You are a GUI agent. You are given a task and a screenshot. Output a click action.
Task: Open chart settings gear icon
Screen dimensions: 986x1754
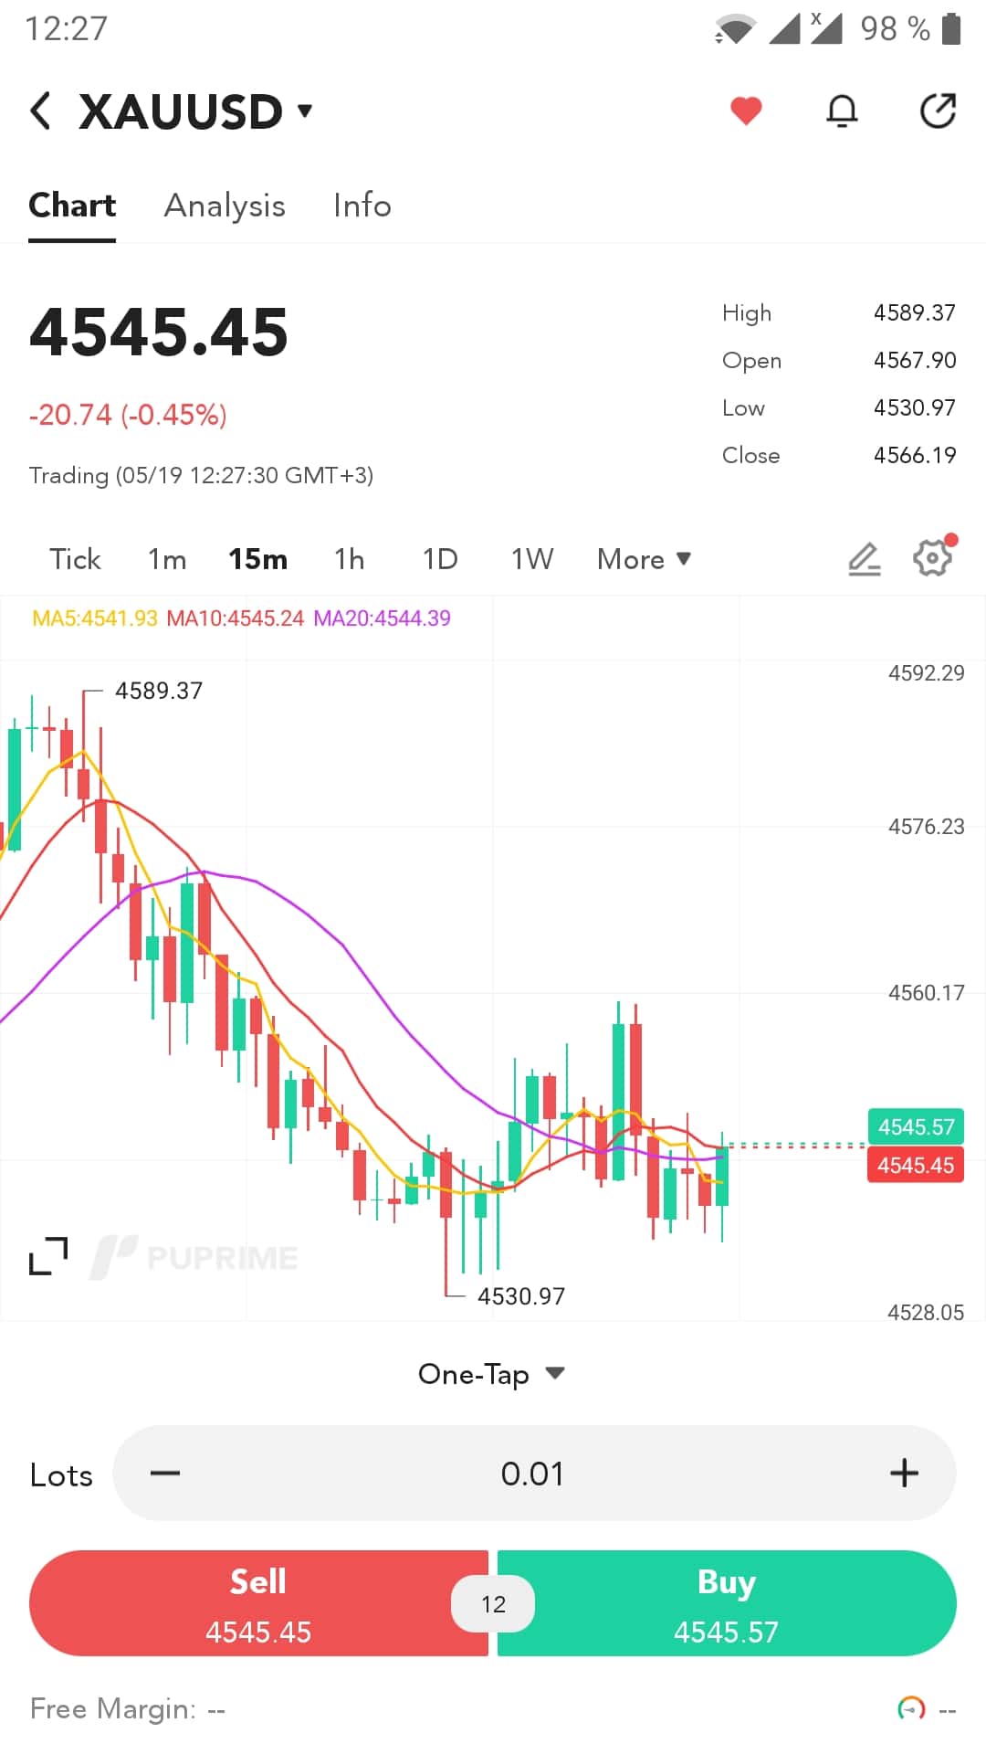point(933,557)
